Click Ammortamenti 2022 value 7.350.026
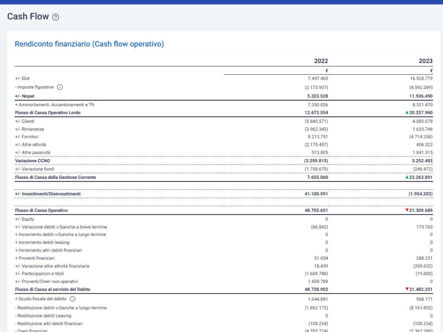 tap(317, 105)
